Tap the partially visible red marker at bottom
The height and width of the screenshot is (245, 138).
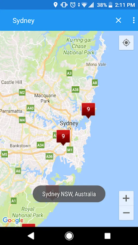[x=28, y=225]
